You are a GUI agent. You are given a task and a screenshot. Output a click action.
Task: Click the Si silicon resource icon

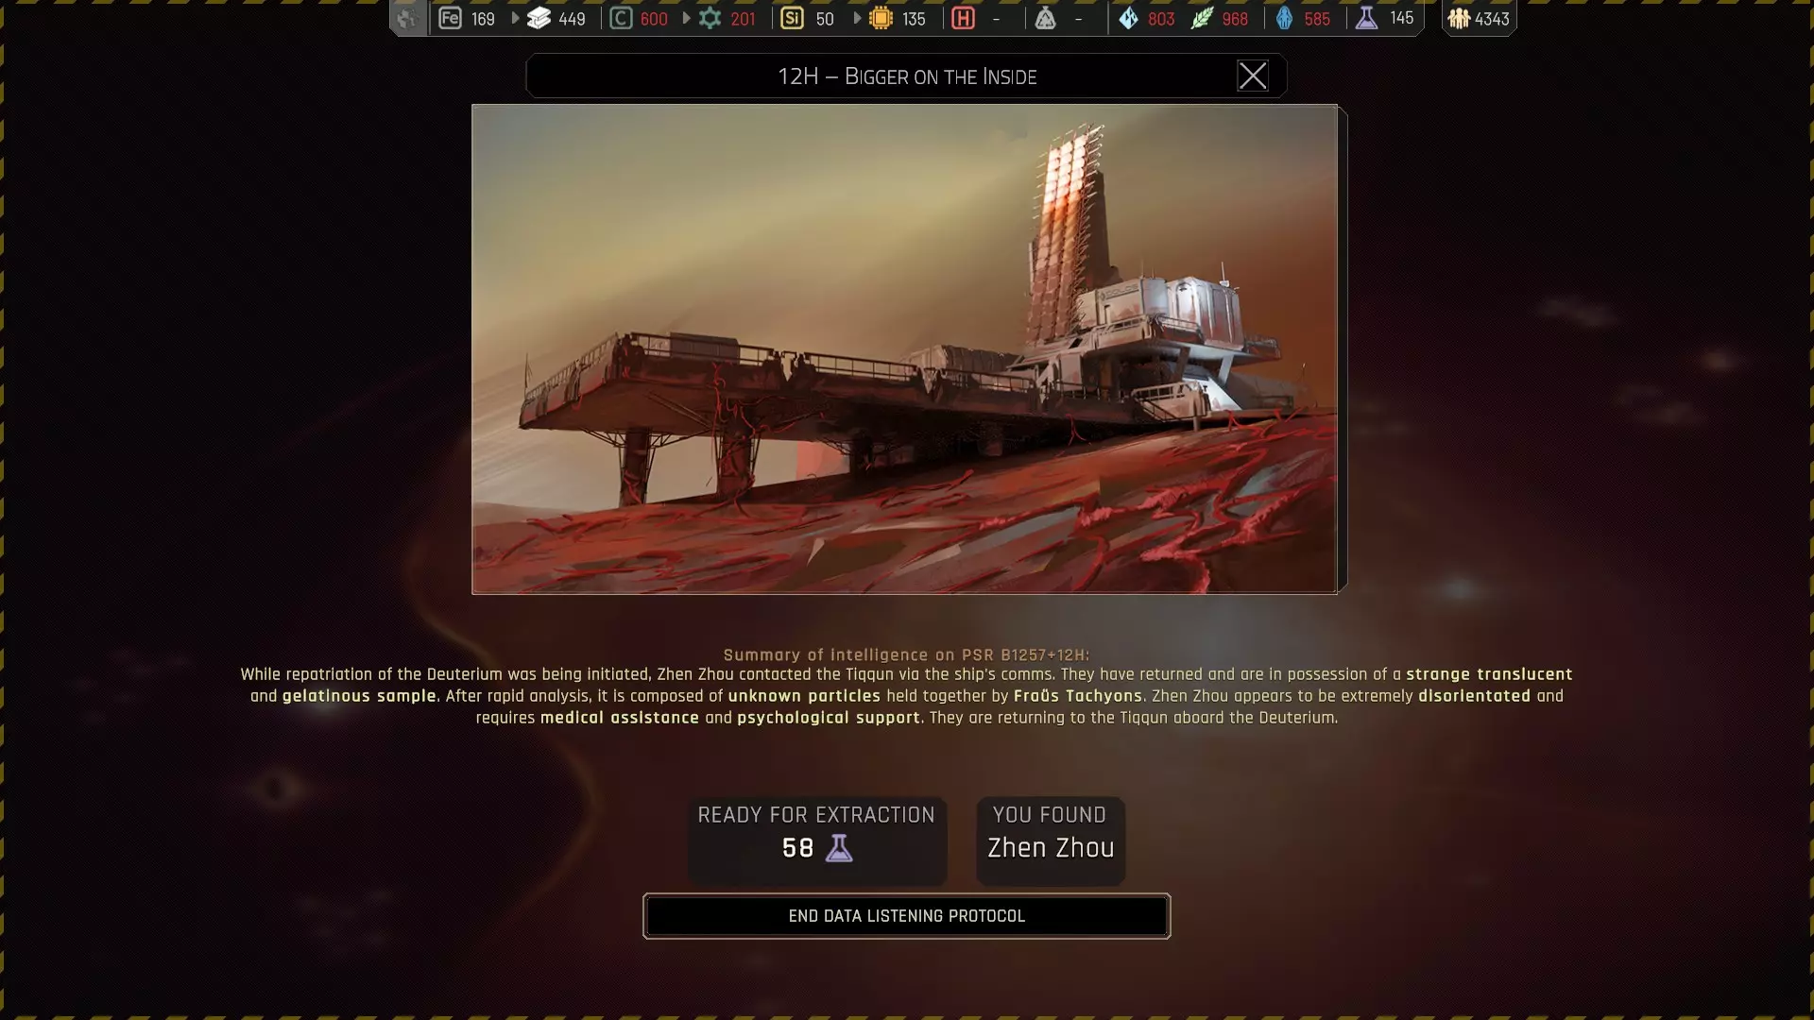coord(792,18)
